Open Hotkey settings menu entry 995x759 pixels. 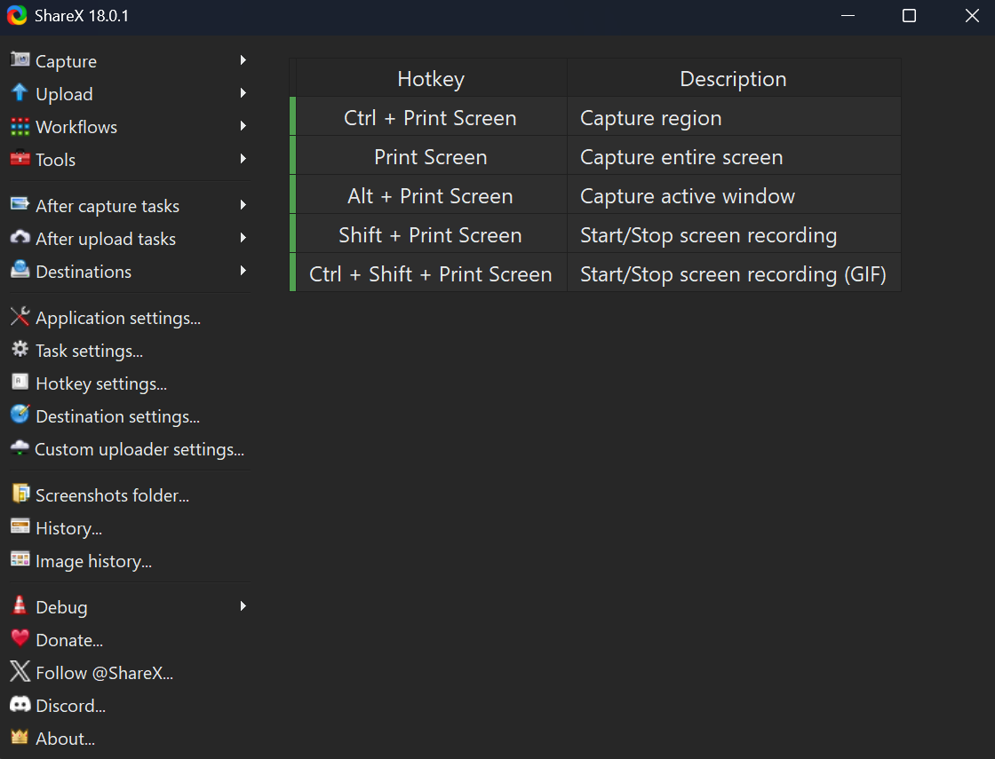coord(101,383)
